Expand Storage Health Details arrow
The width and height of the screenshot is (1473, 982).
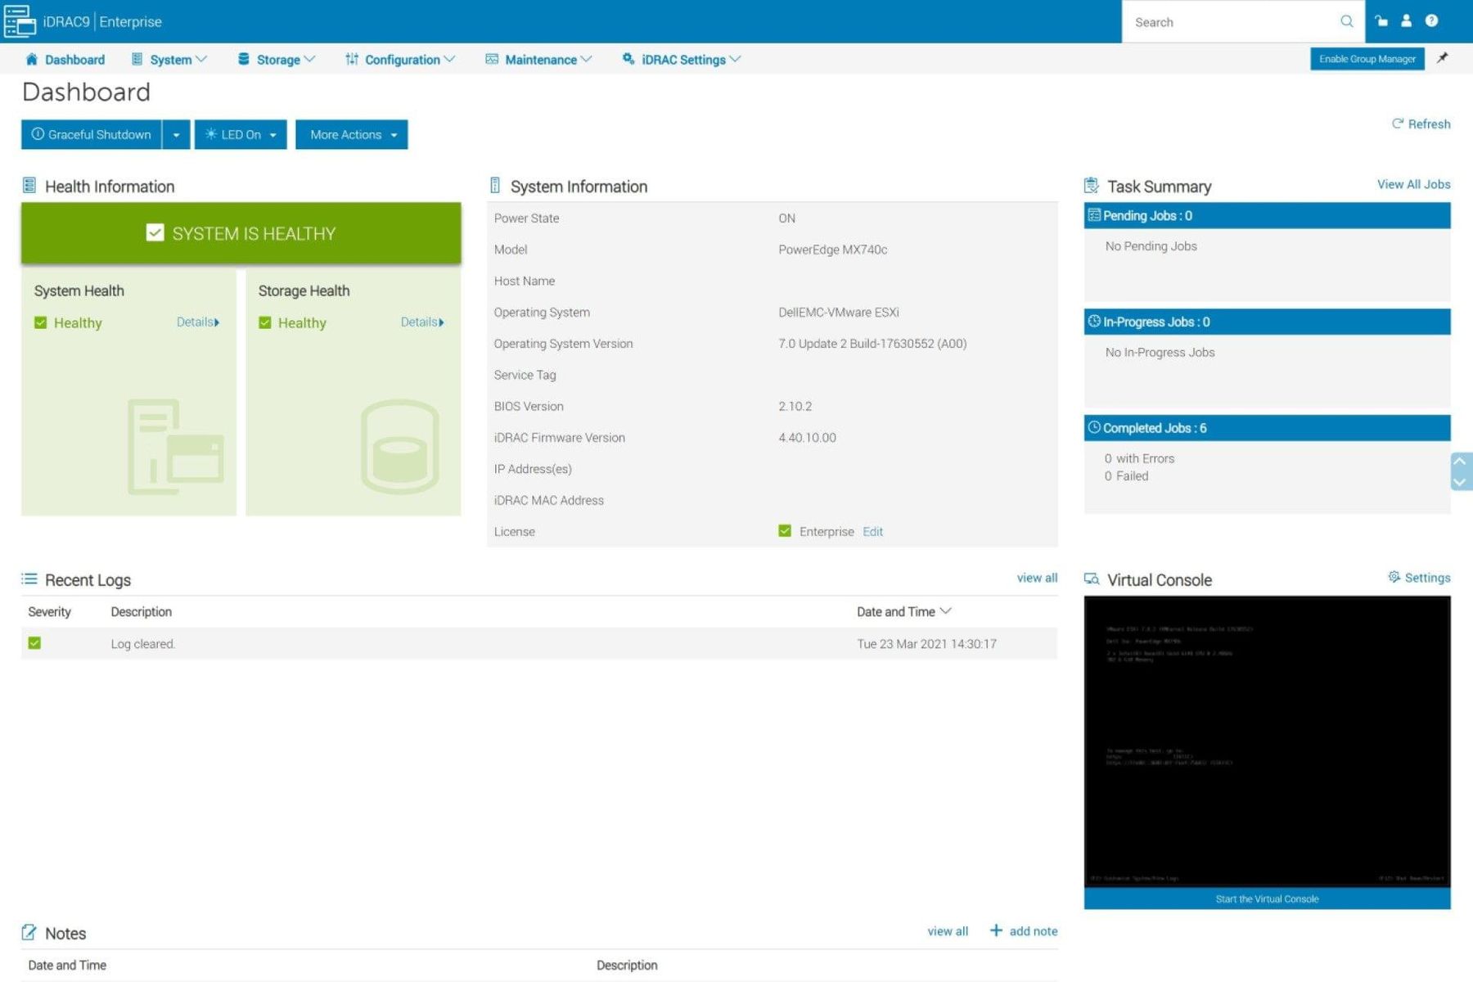(441, 322)
